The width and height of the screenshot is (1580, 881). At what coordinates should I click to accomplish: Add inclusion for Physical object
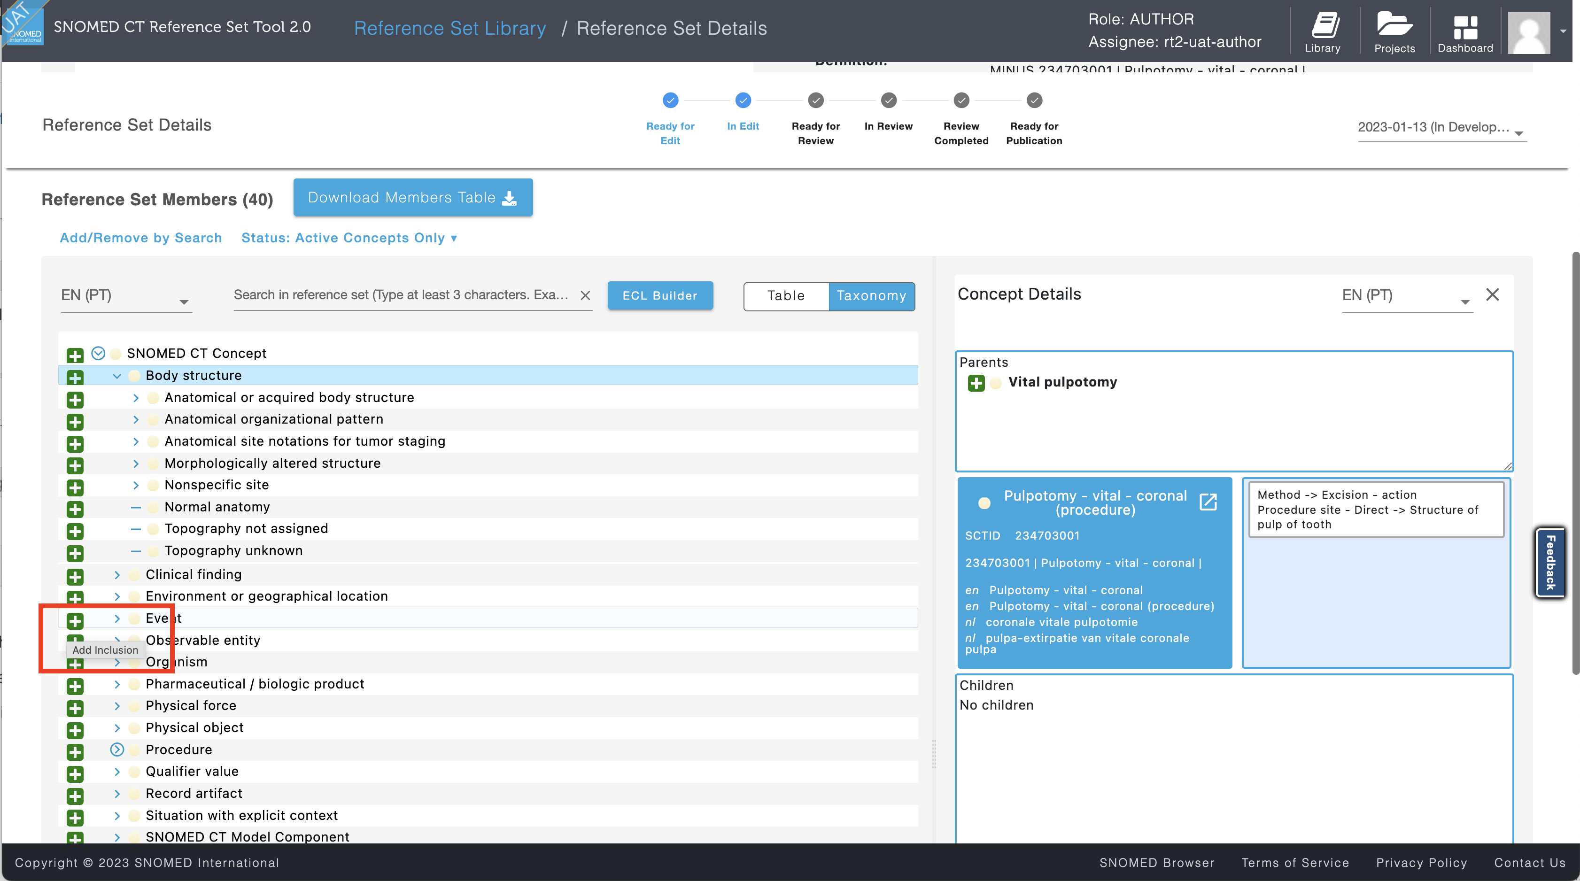pyautogui.click(x=75, y=730)
